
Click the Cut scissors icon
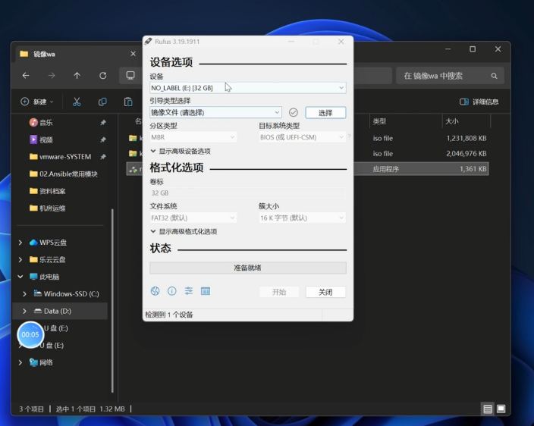(x=77, y=102)
